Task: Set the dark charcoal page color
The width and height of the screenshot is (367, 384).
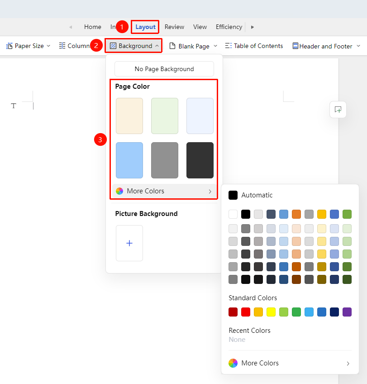Action: point(200,160)
